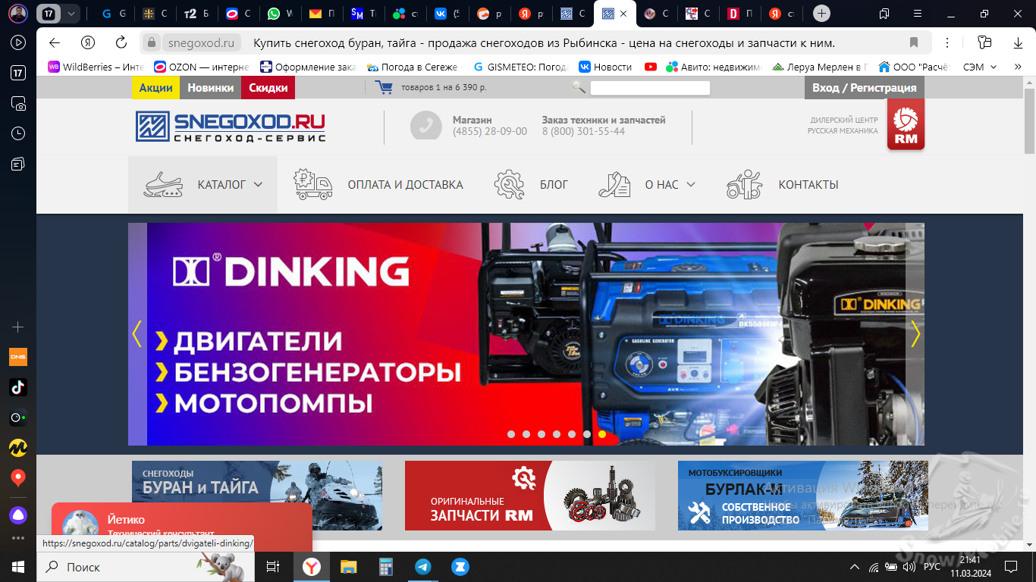The width and height of the screenshot is (1036, 582).
Task: Add a new site to sidebar with plus
Action: coord(18,327)
